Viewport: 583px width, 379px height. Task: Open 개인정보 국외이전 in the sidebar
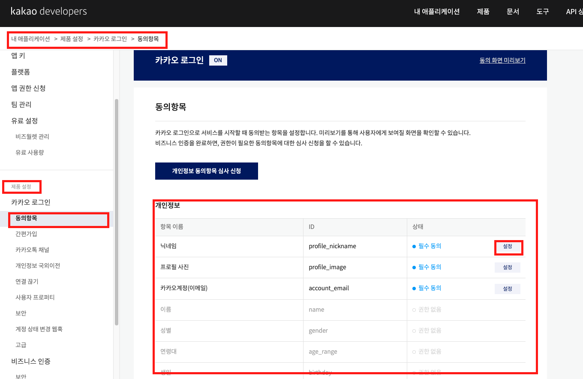(38, 265)
